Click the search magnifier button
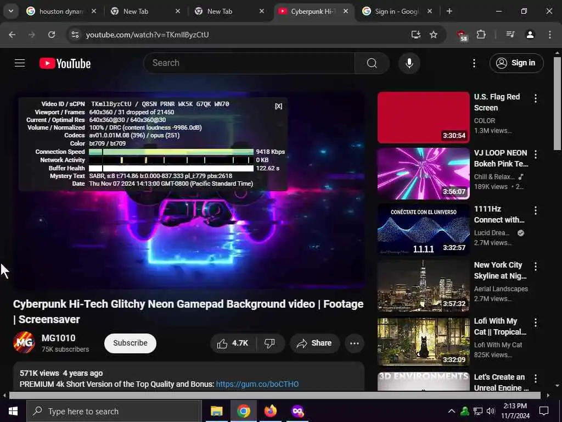Viewport: 562px width, 422px height. [372, 63]
